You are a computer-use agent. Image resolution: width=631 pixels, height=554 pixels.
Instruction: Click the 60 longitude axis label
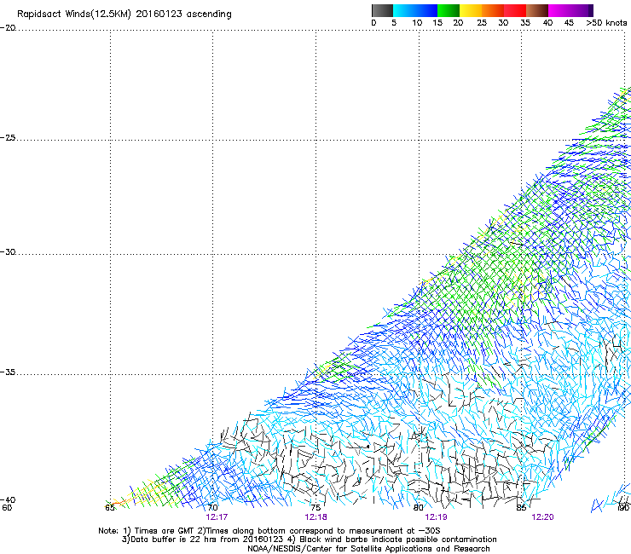click(x=7, y=508)
